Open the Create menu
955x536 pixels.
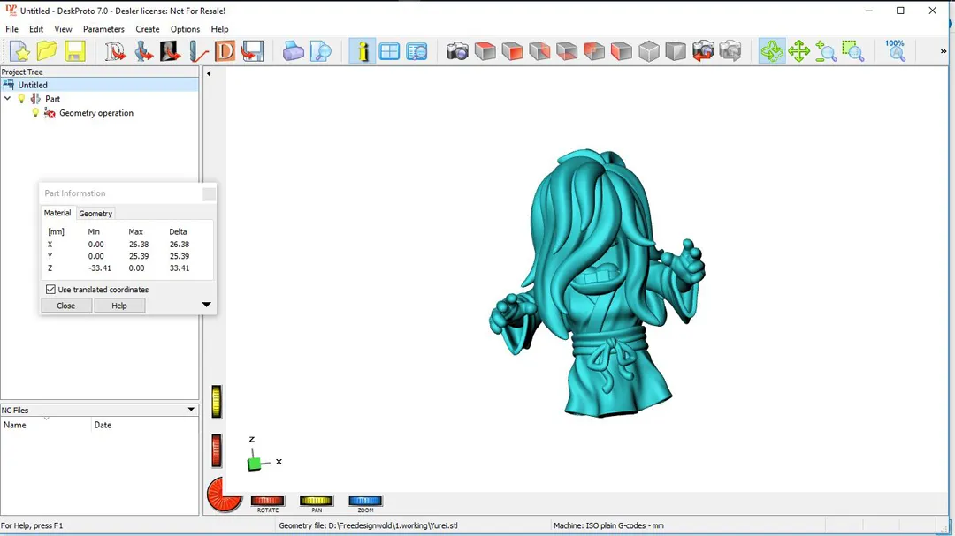coord(148,29)
